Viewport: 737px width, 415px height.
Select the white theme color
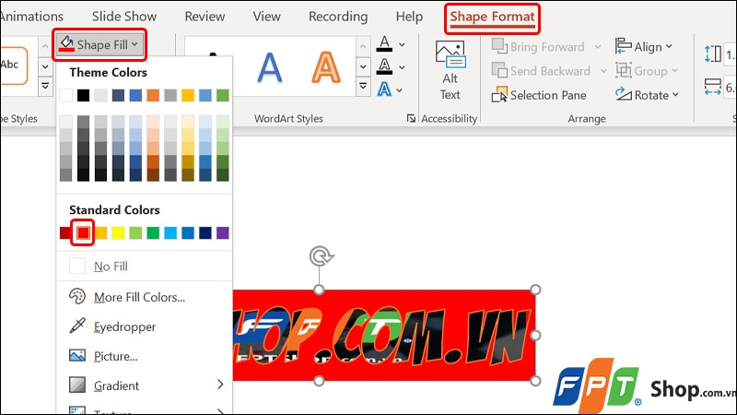65,96
